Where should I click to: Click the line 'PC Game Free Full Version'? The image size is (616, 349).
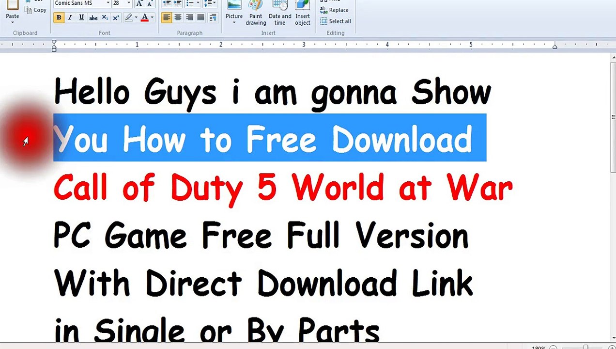261,236
